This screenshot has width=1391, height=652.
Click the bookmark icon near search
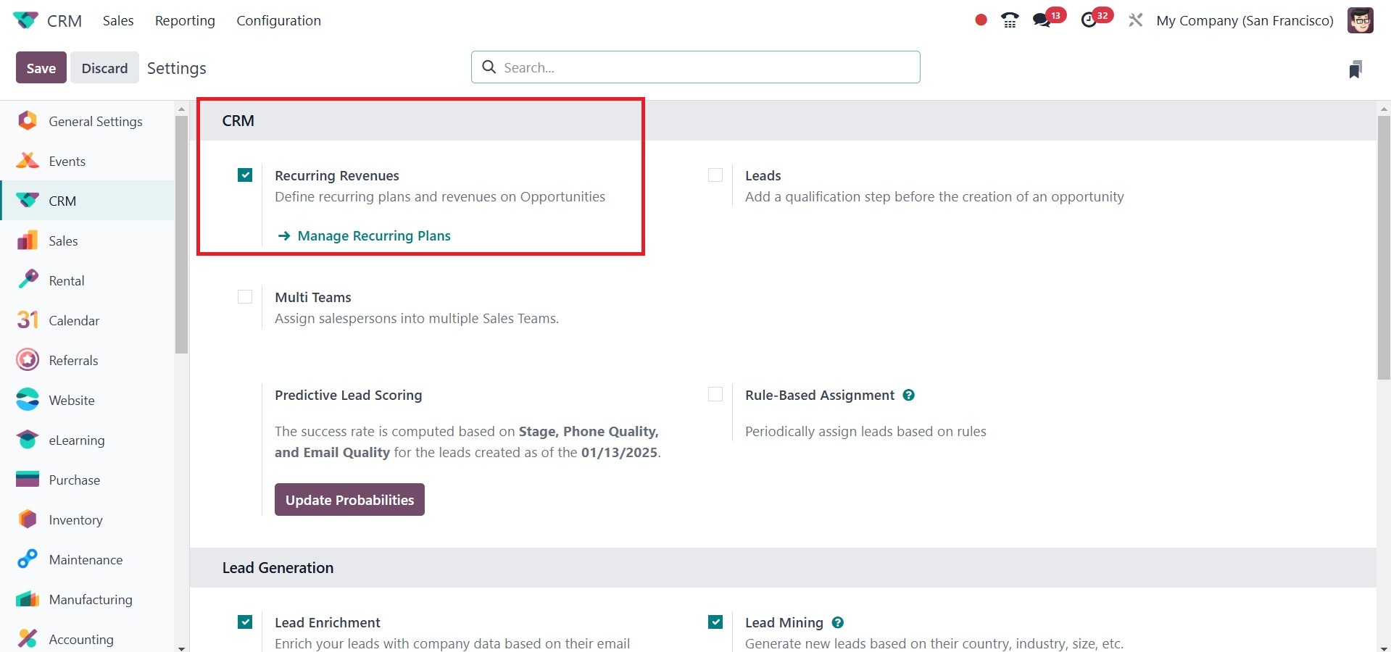(1355, 69)
